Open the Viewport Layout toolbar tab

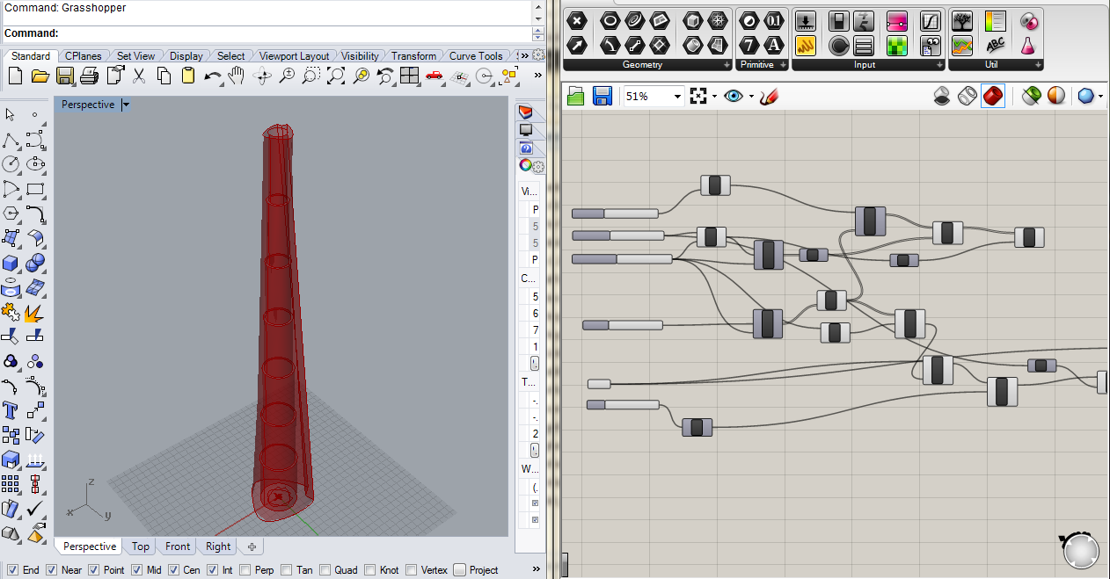[x=295, y=56]
